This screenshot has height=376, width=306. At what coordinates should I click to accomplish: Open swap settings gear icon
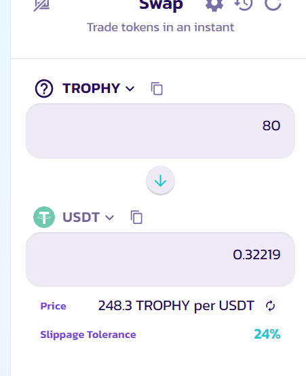214,4
